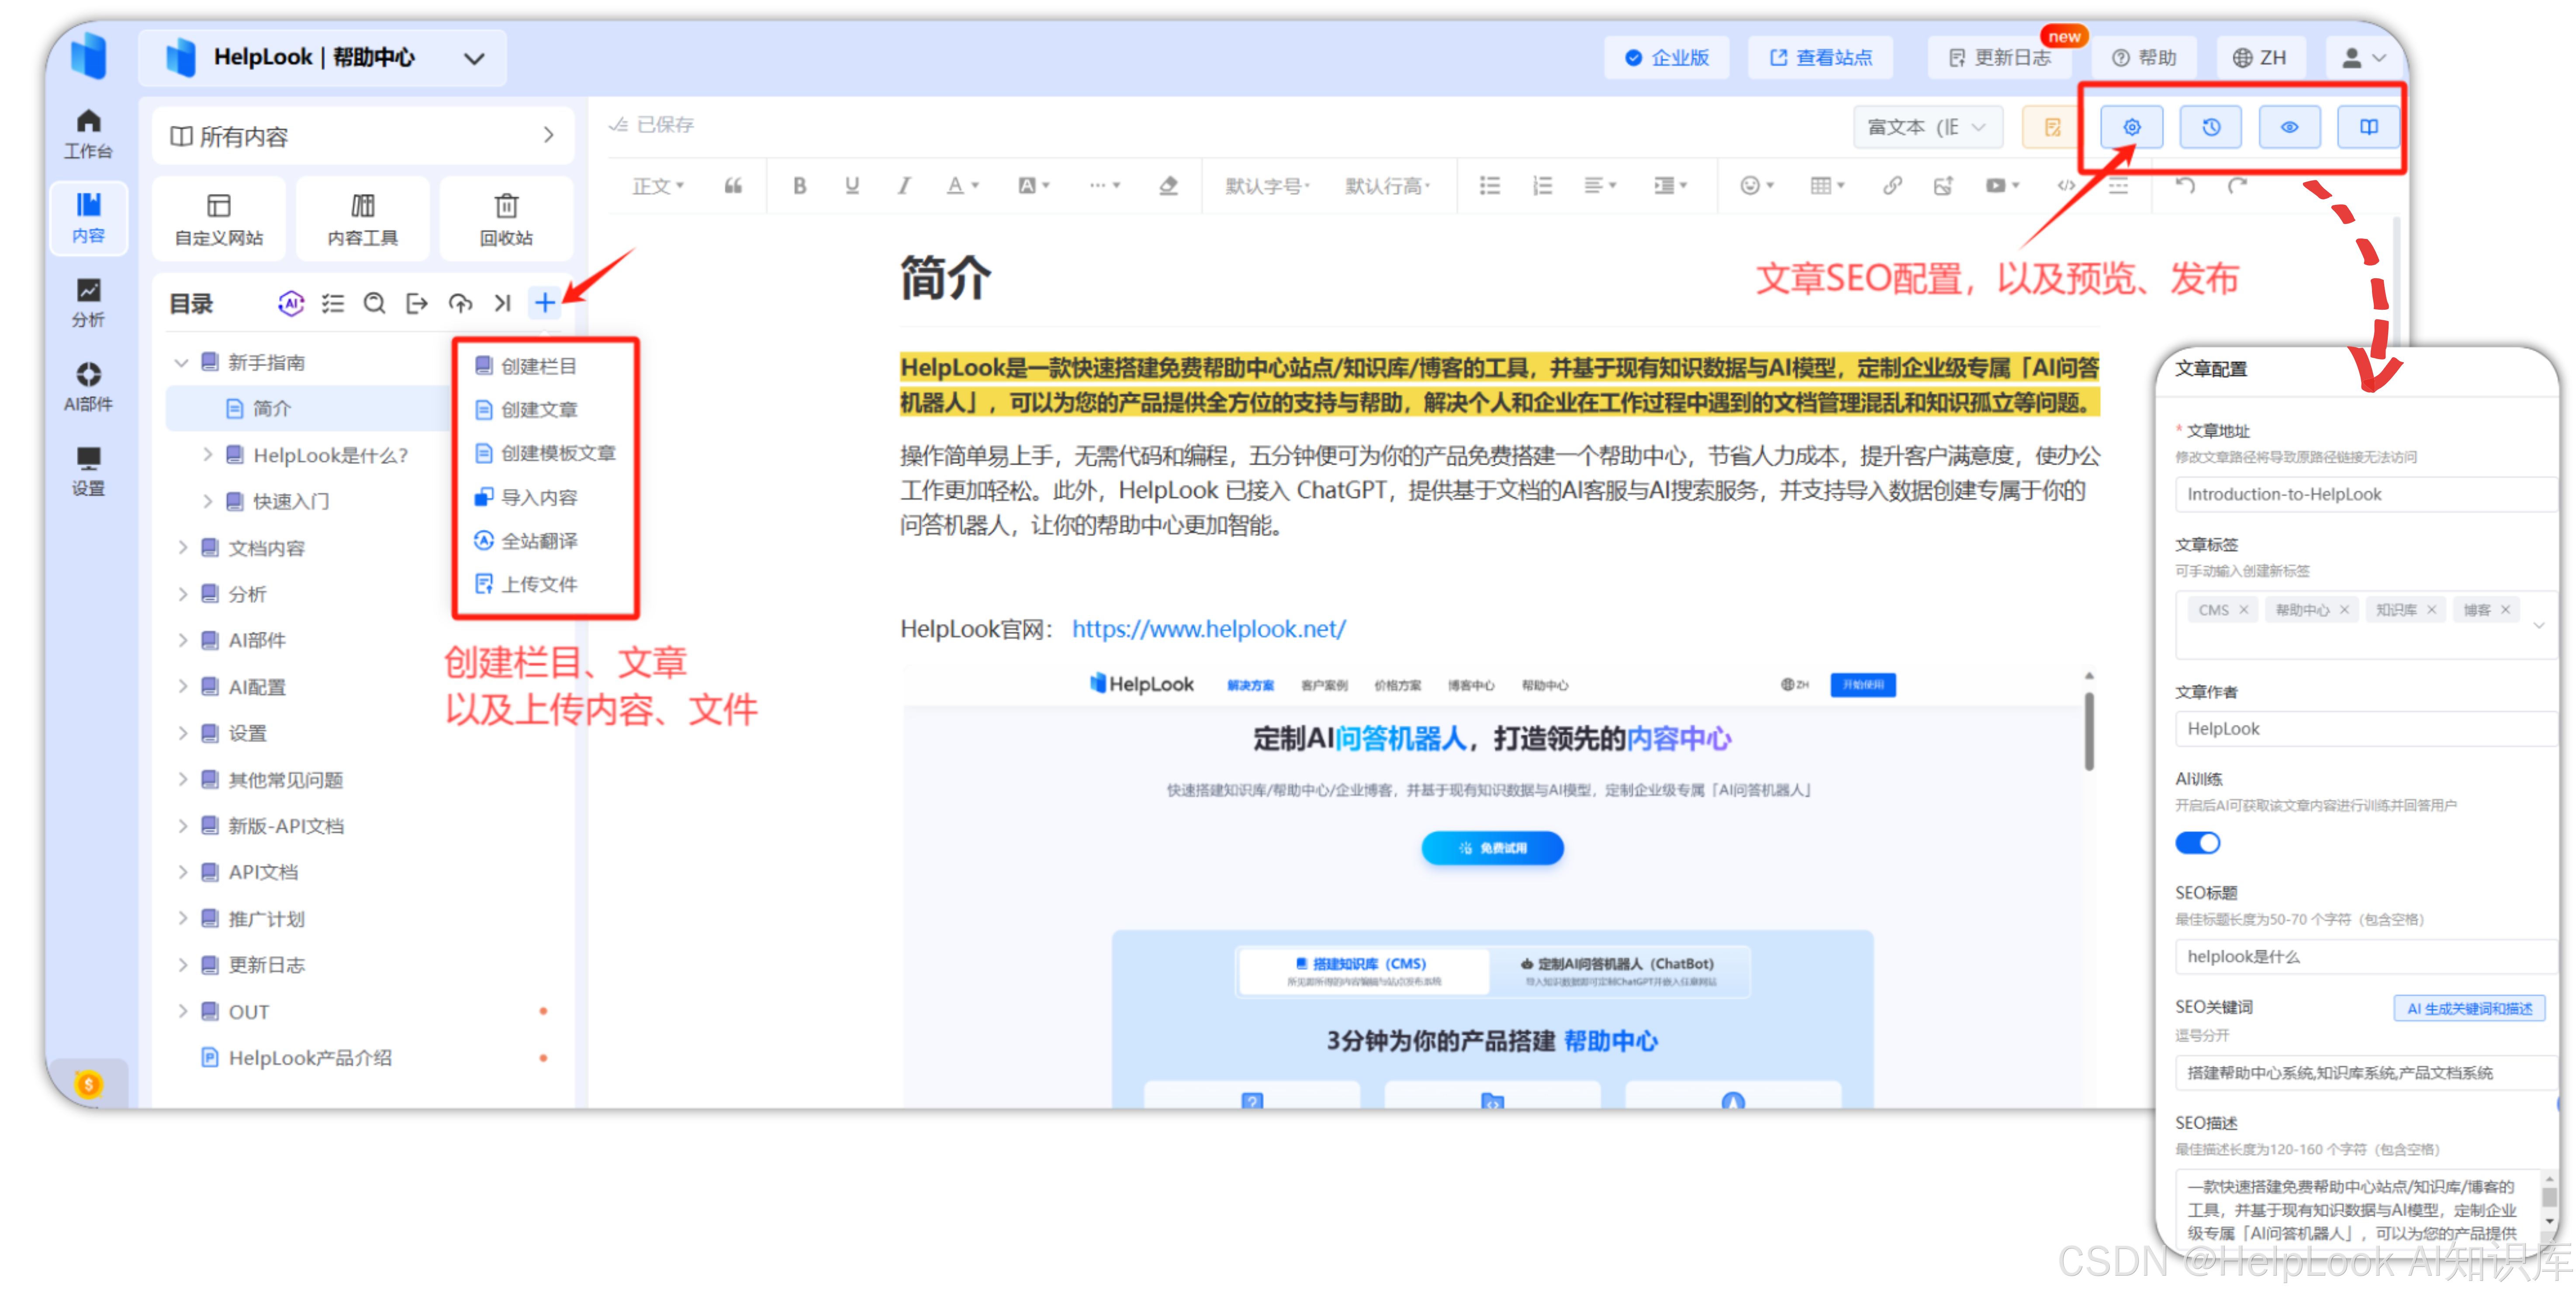Screen dimensions: 2576x1297
Task: Open the user account dropdown
Action: click(2365, 58)
